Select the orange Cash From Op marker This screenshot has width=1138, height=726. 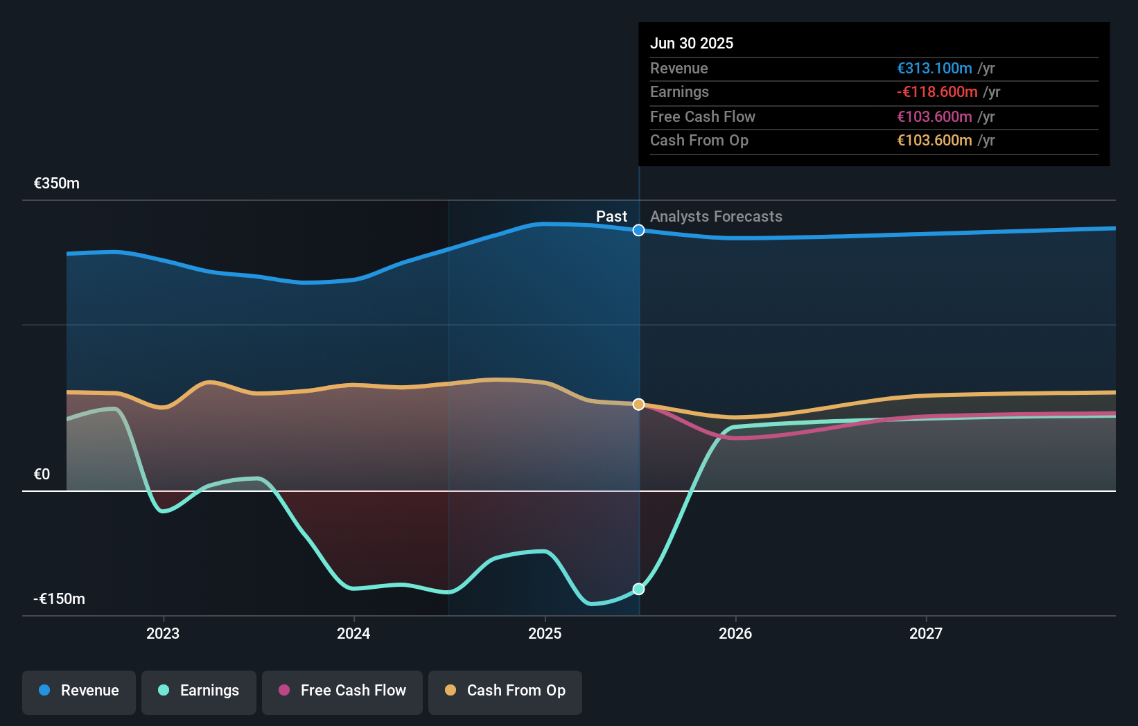point(638,404)
